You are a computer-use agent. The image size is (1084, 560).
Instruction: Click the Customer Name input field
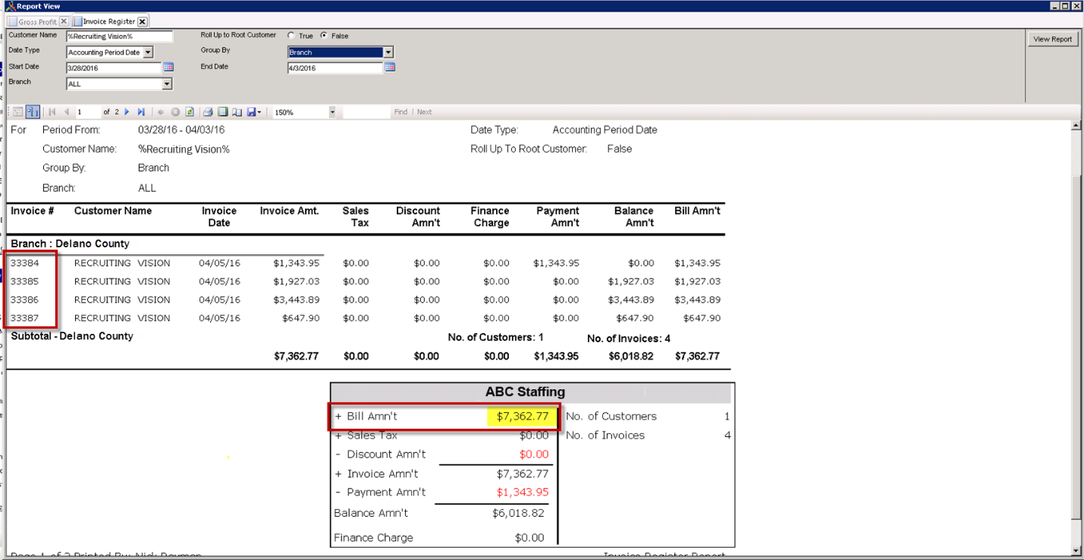(x=120, y=36)
